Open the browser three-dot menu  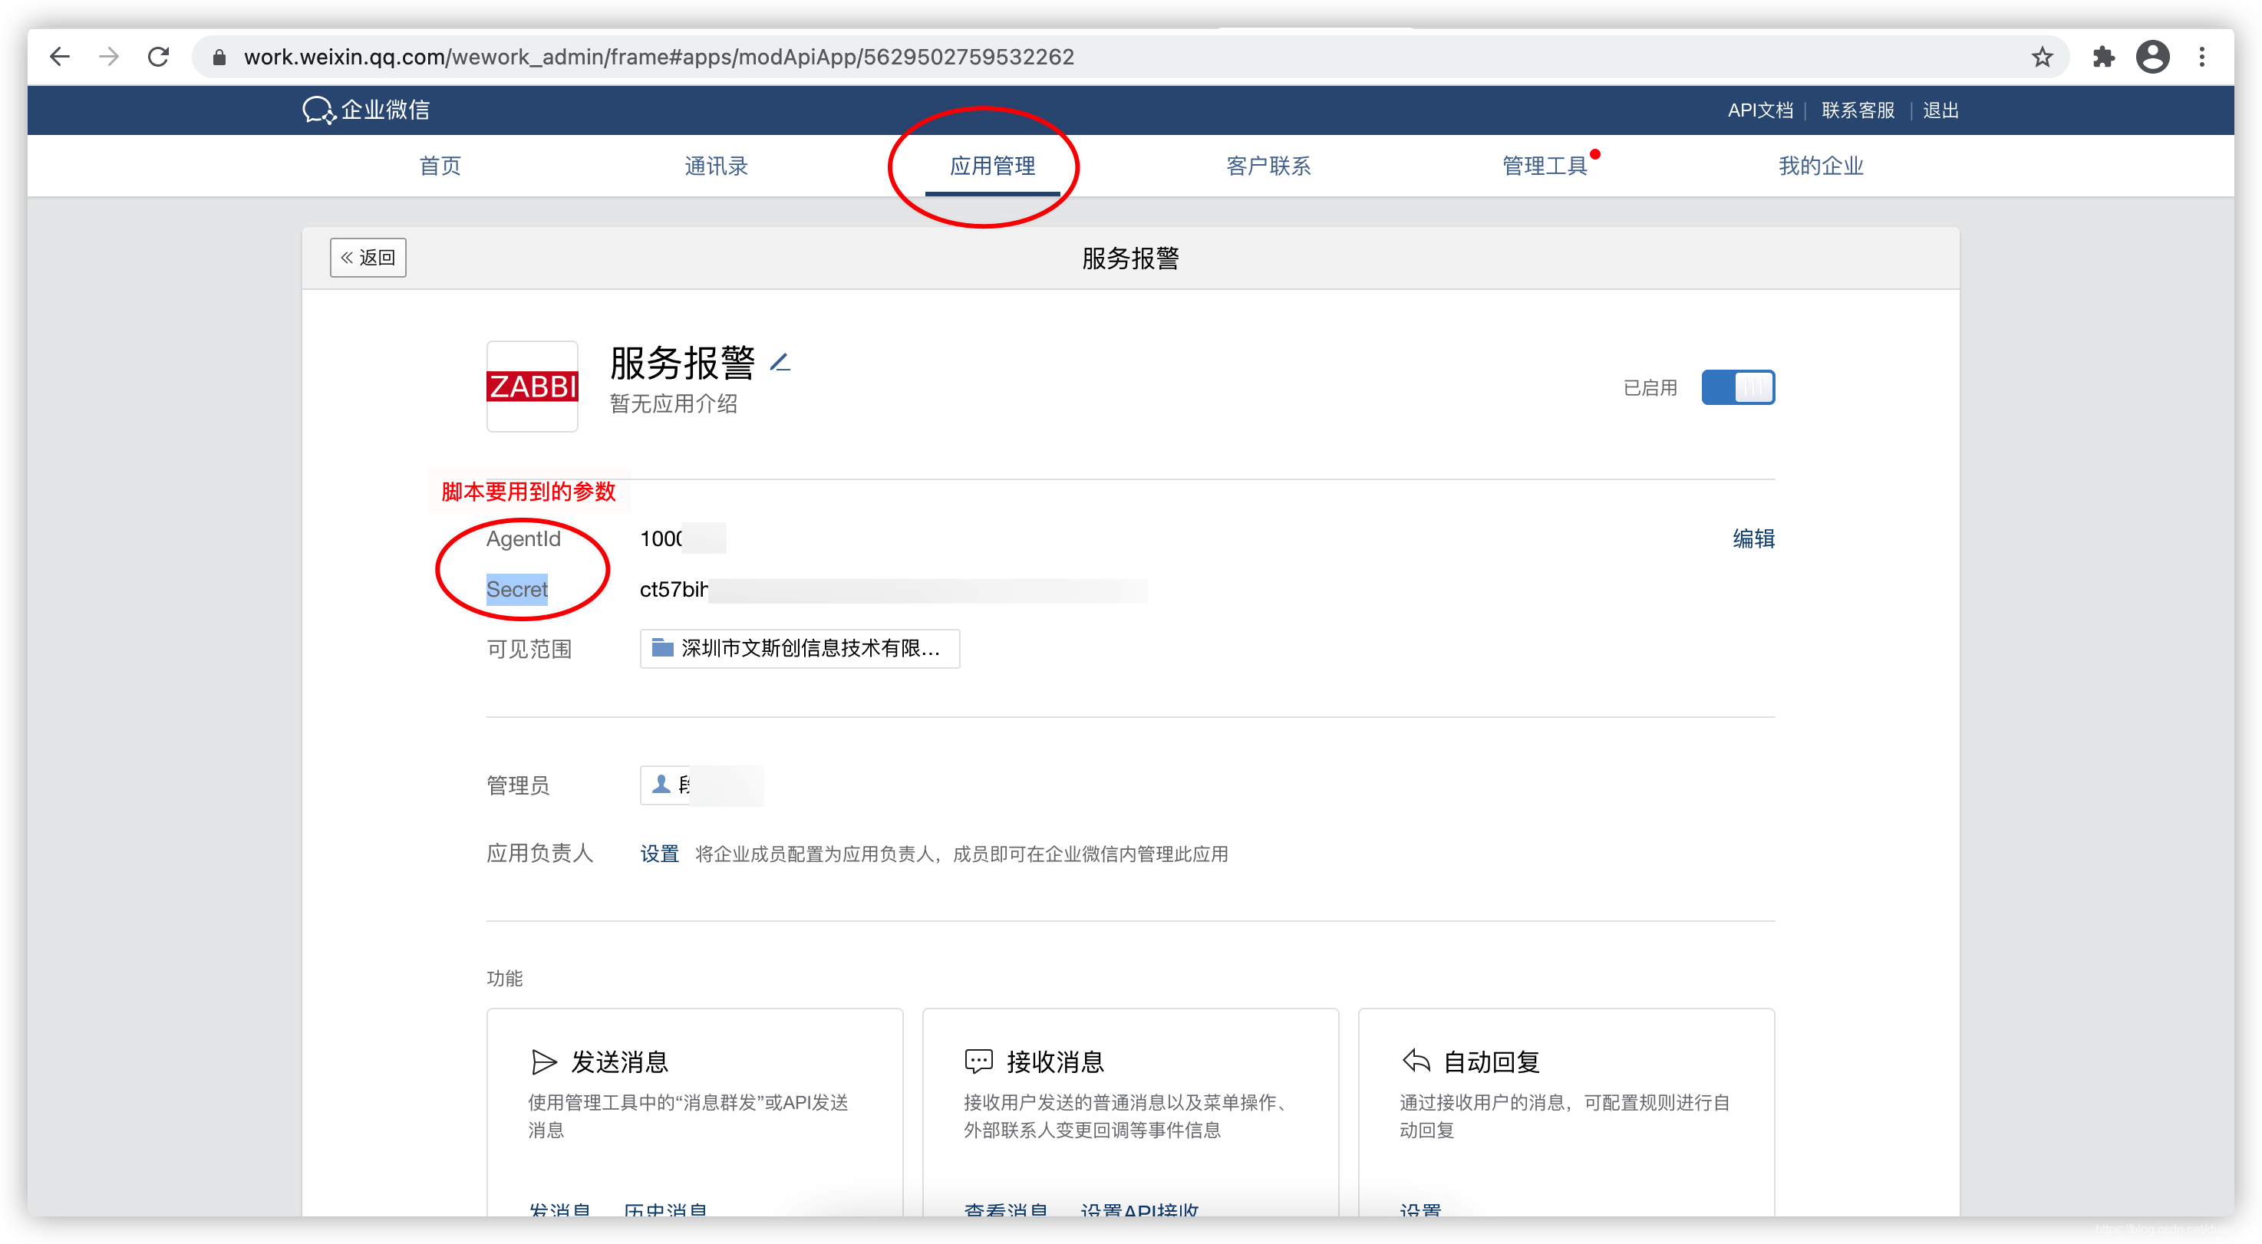coord(2202,57)
